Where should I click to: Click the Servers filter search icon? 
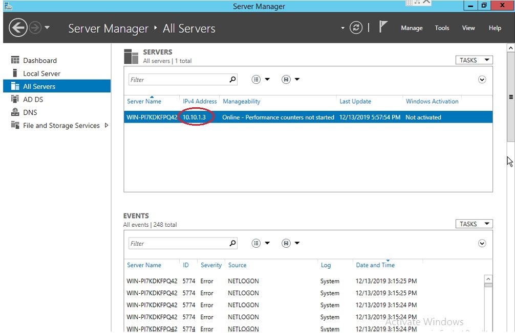pyautogui.click(x=232, y=79)
